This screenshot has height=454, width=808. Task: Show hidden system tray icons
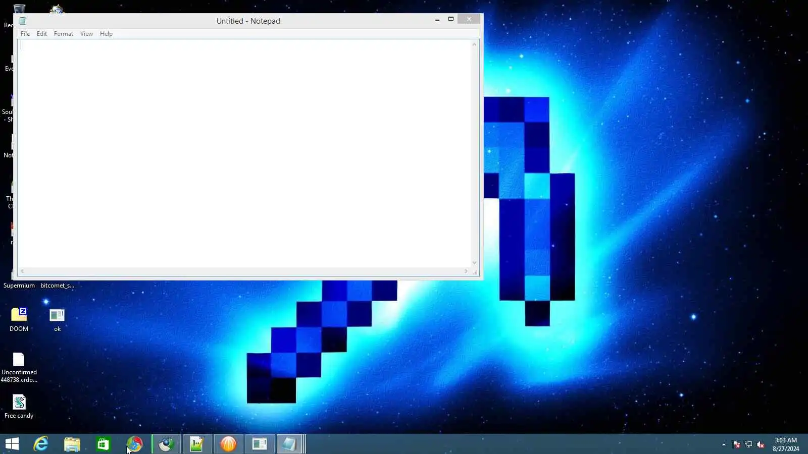click(x=724, y=444)
